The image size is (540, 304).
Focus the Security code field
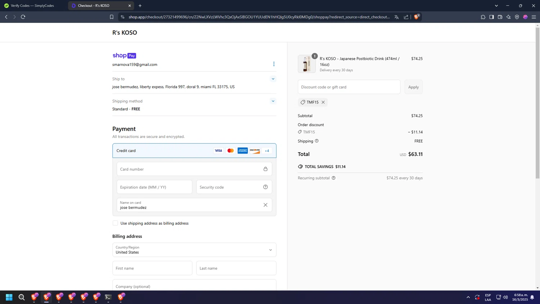(234, 187)
